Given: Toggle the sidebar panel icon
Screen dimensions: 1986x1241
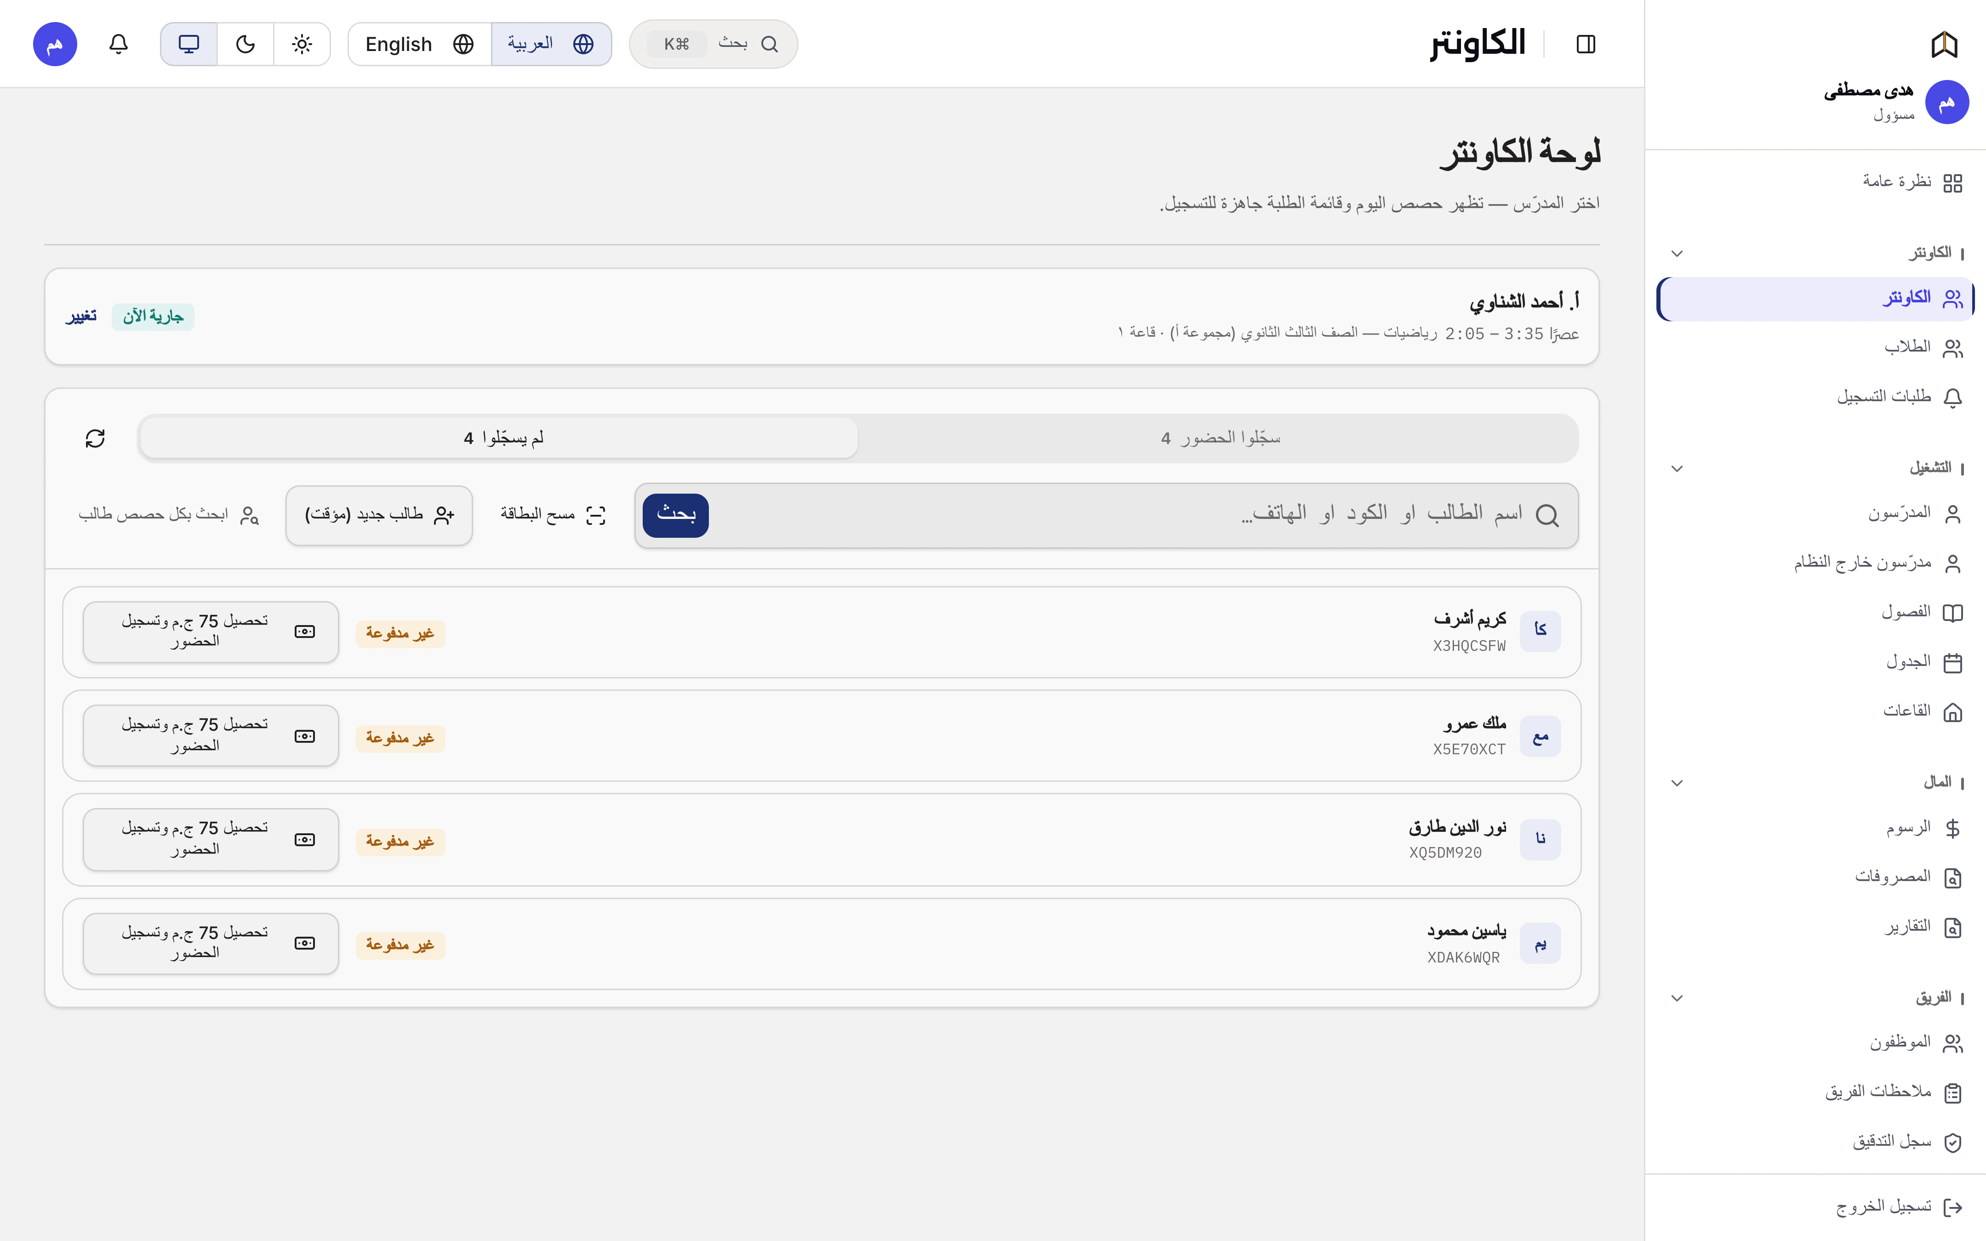Looking at the screenshot, I should (1586, 44).
